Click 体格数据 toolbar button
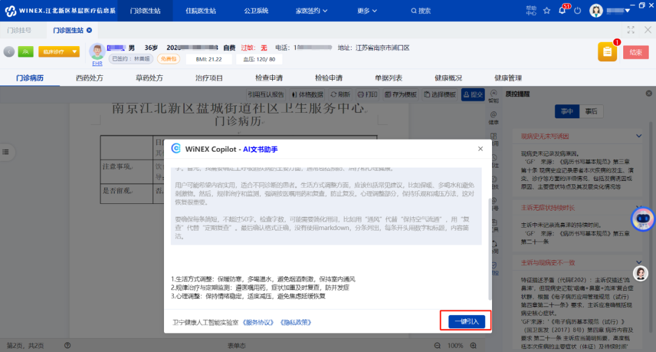656x352 pixels. click(307, 95)
